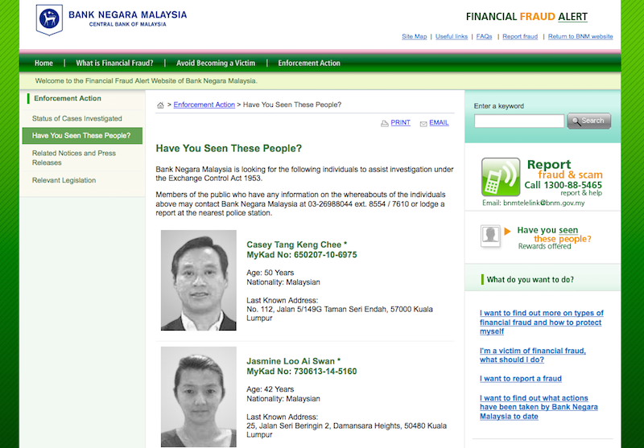The width and height of the screenshot is (644, 448).
Task: Click the PRINT link
Action: (x=400, y=123)
